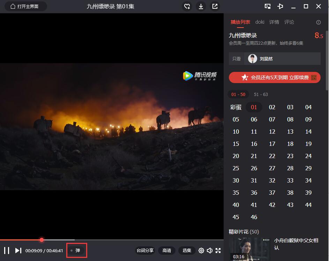Click the volume speaker icon

pos(210,251)
